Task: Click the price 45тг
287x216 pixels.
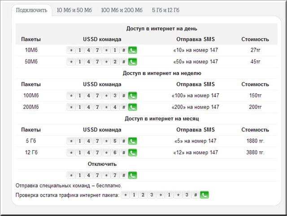Action: (x=255, y=61)
